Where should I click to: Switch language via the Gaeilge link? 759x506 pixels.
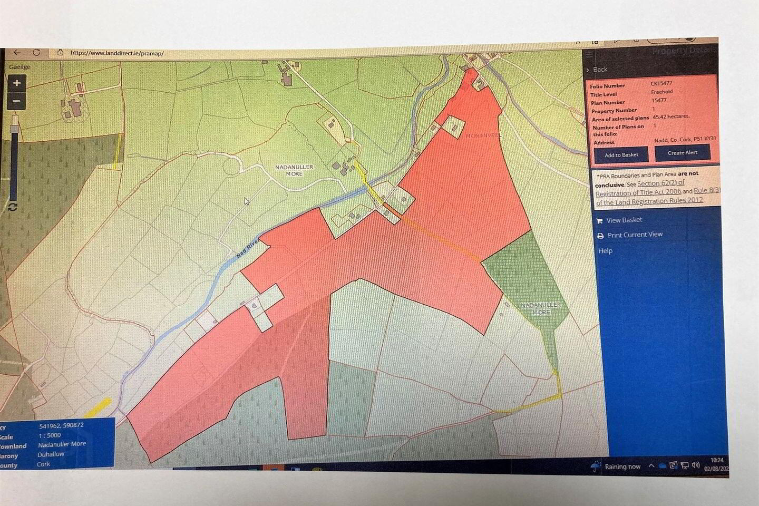point(20,67)
